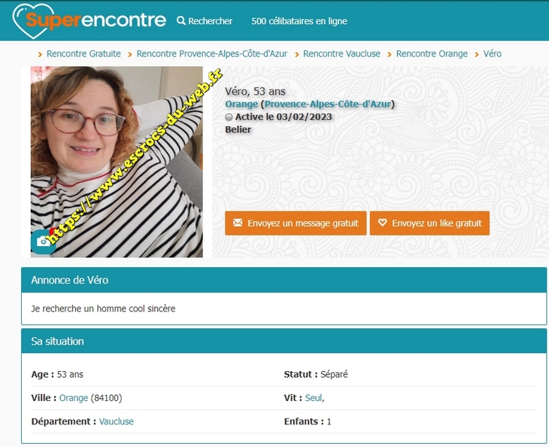Click Envoyez un like gratuit
Viewport: 549px width, 447px height.
point(429,223)
